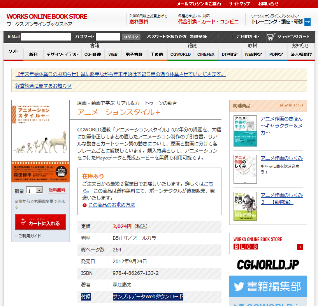Click the author name 森江康太
Viewport: 318px width, 306px height.
[122, 285]
